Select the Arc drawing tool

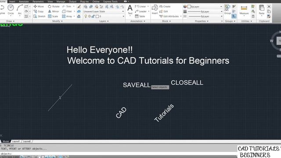click(19, 10)
